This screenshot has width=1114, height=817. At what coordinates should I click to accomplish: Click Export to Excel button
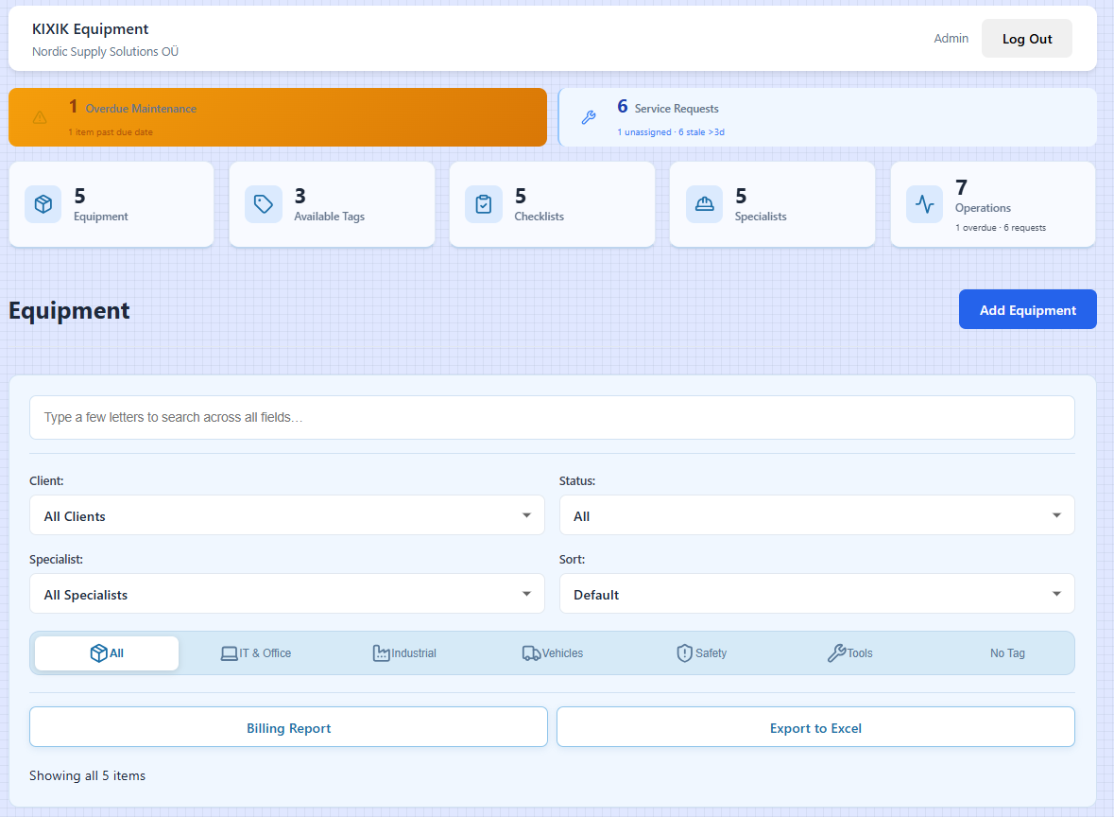point(815,727)
